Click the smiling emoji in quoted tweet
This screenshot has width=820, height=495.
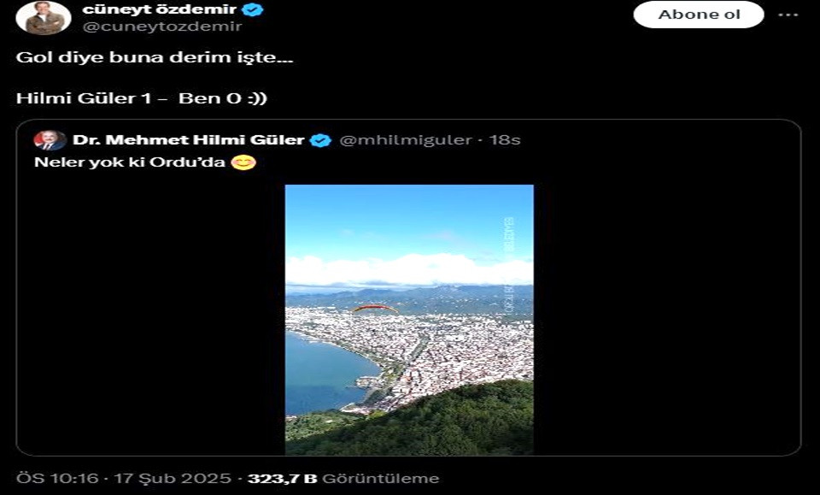pyautogui.click(x=243, y=162)
